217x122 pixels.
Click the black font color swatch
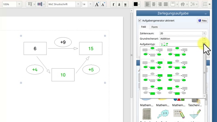click(x=136, y=4)
